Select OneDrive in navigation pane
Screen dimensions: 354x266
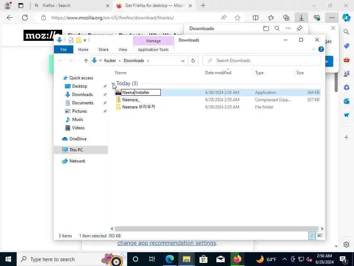78,139
